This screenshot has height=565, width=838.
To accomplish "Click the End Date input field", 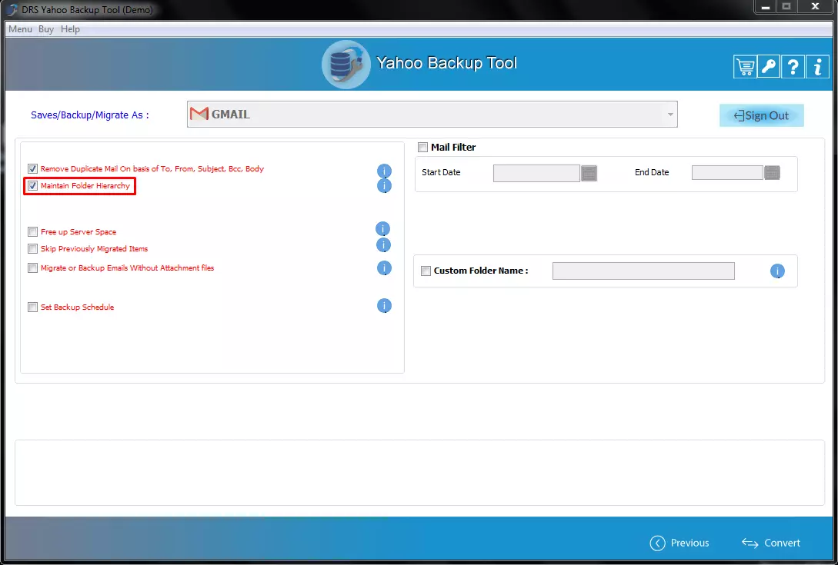I will (727, 172).
